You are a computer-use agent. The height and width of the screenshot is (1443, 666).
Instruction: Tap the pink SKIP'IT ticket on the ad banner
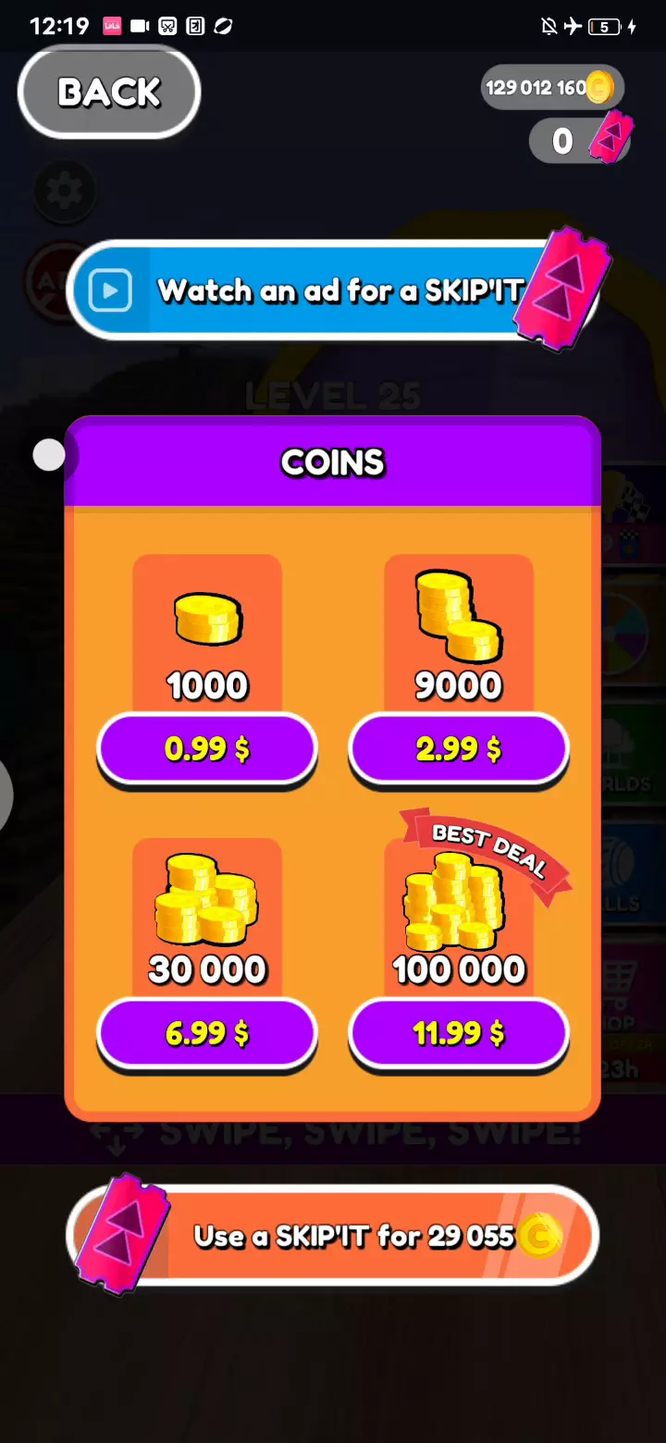[x=561, y=289]
